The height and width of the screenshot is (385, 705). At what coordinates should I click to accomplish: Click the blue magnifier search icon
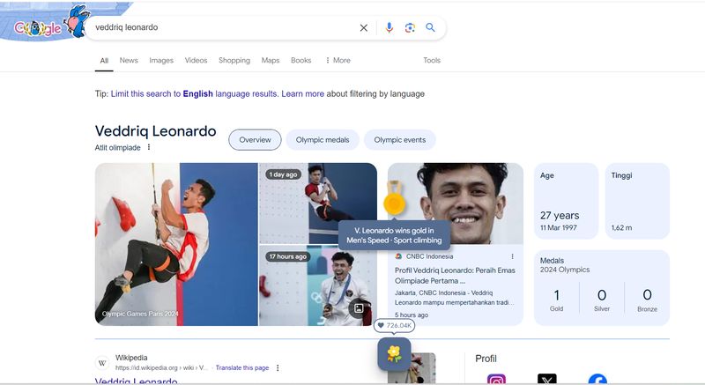coord(431,28)
